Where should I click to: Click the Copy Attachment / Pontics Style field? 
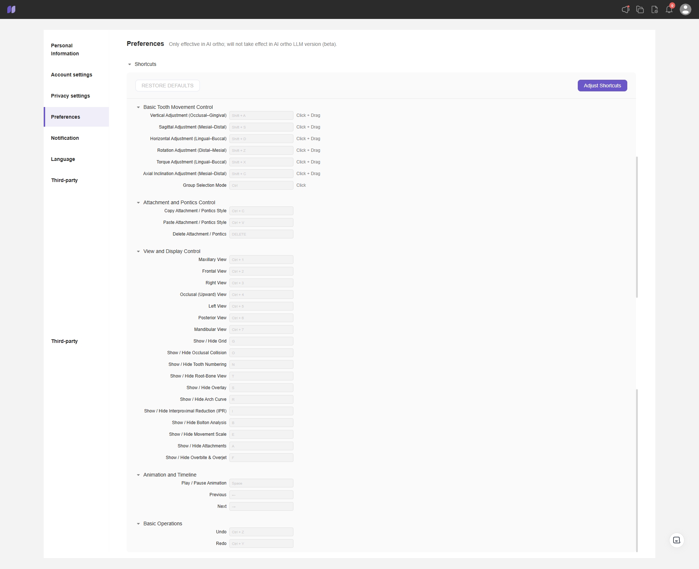(x=261, y=211)
